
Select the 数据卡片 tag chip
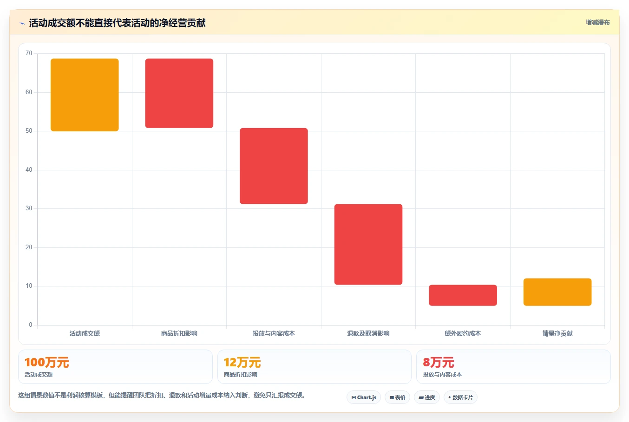[x=460, y=397]
